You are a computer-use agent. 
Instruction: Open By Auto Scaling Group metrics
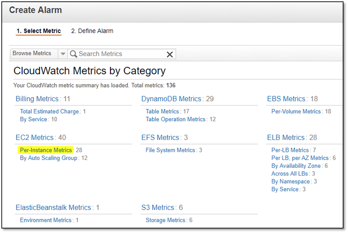click(x=49, y=158)
